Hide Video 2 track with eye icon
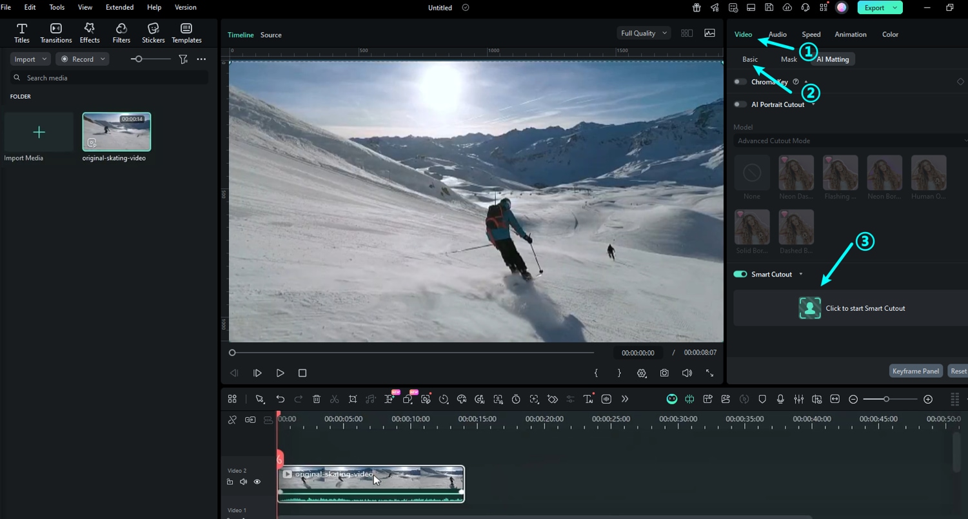The image size is (968, 519). (x=257, y=482)
